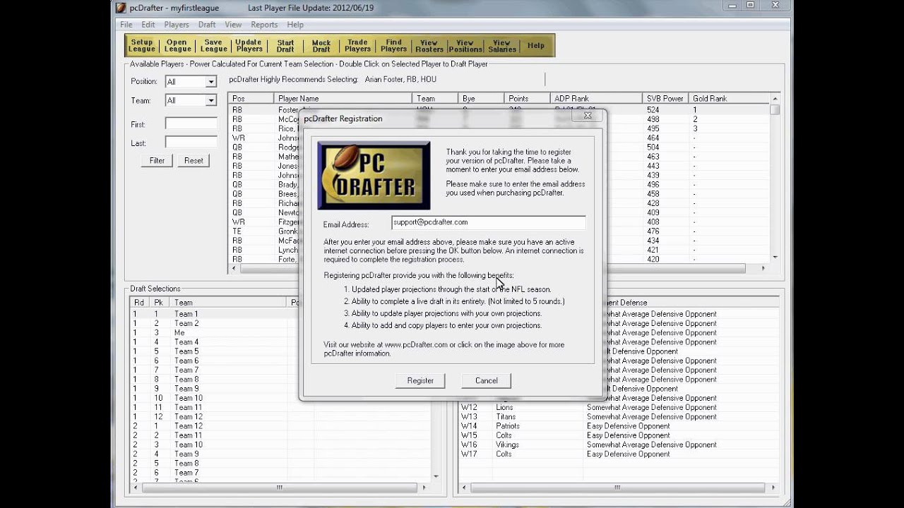Select the W16 Vikings row

(x=618, y=445)
